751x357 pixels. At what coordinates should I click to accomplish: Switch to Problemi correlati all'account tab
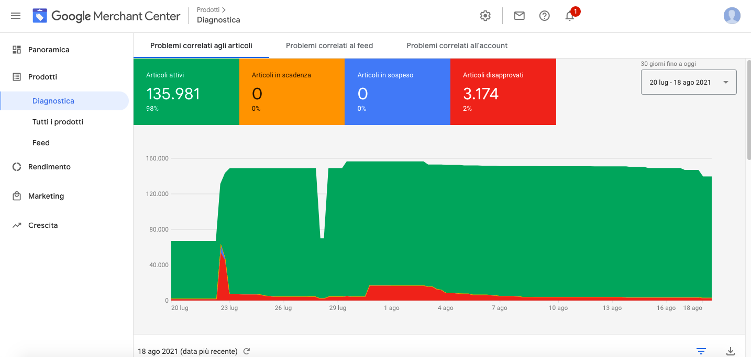pyautogui.click(x=457, y=45)
